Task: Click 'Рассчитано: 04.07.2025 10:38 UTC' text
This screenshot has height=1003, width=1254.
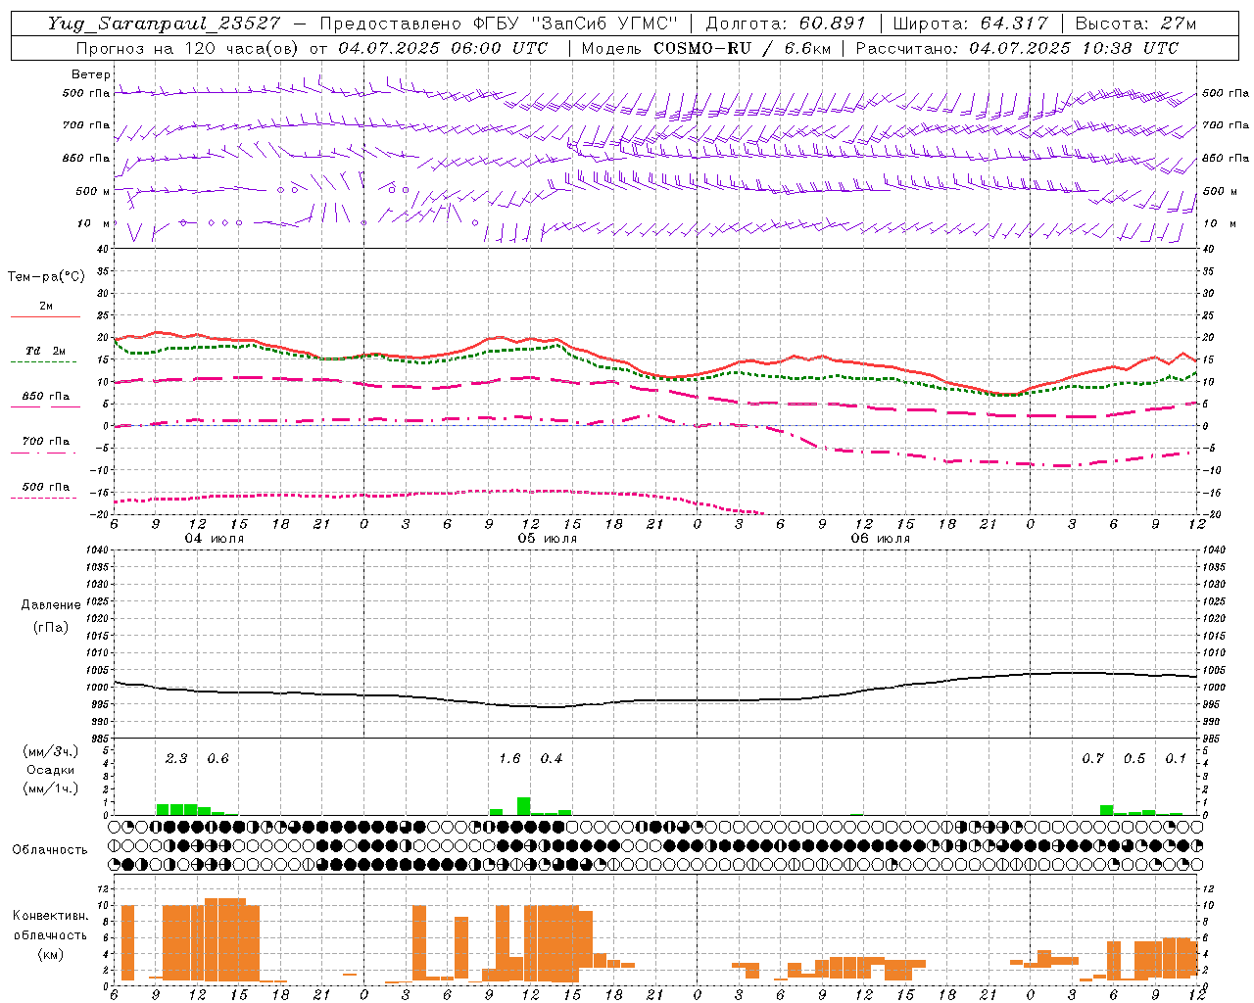Action: click(x=1017, y=48)
